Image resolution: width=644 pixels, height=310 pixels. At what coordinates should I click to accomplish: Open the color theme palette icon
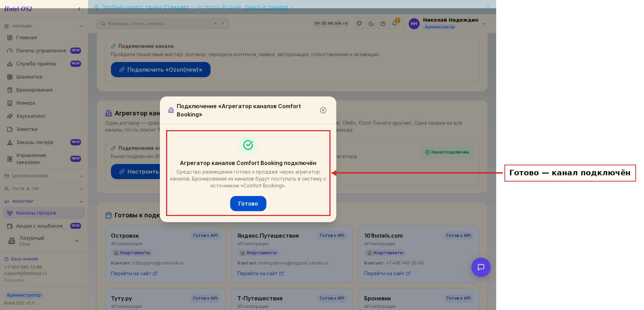pyautogui.click(x=359, y=24)
